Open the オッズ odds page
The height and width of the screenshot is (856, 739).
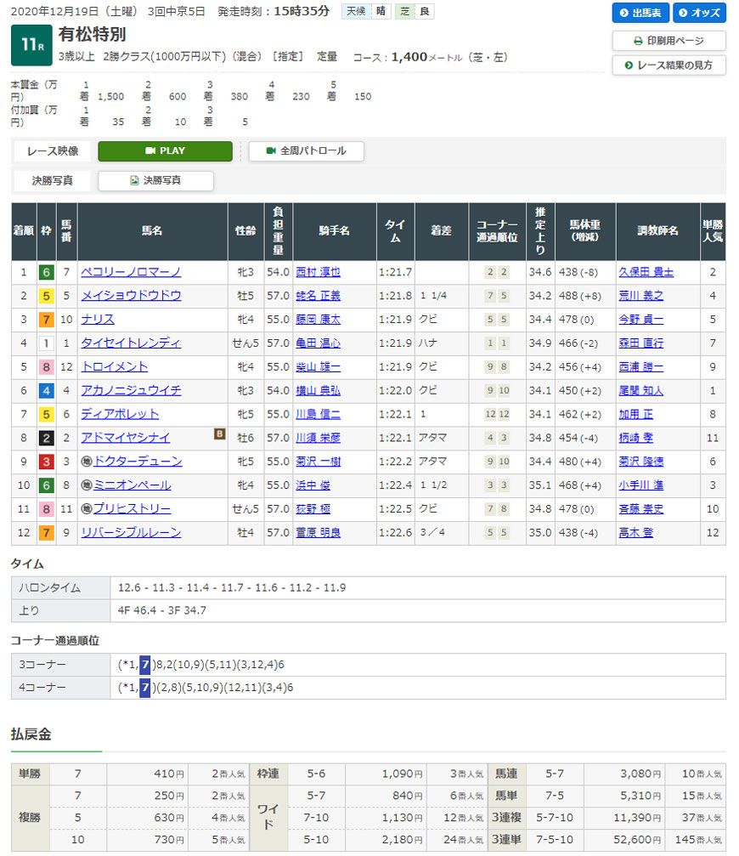tap(699, 13)
